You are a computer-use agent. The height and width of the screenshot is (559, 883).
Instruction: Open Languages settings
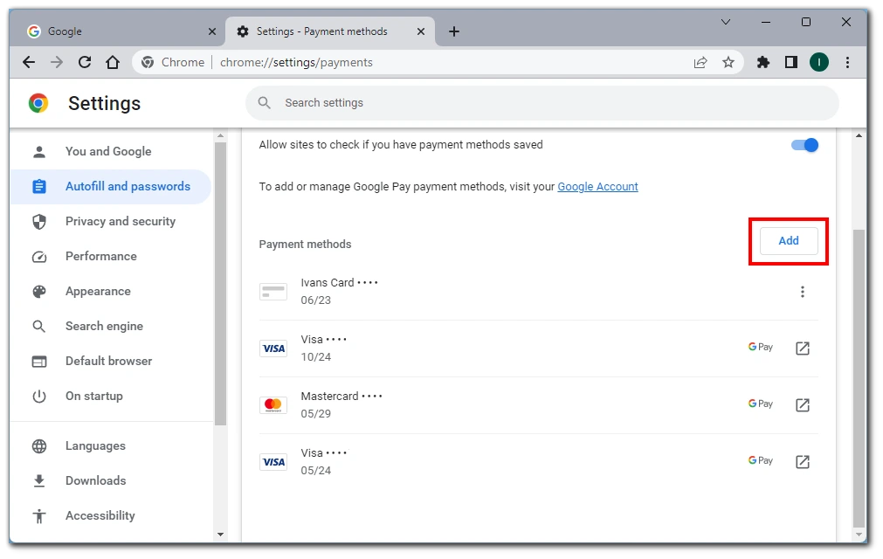(111, 445)
